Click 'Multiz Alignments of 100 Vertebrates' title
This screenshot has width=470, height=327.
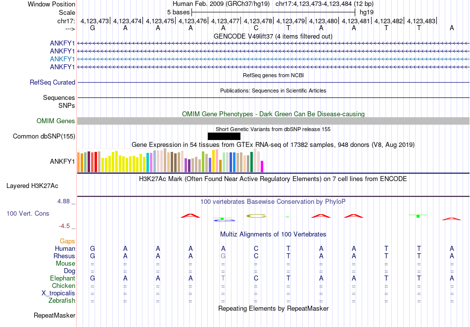[x=273, y=234]
